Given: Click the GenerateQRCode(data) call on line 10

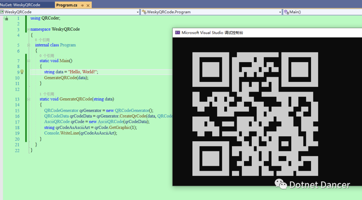Looking at the screenshot, I should (66, 78).
